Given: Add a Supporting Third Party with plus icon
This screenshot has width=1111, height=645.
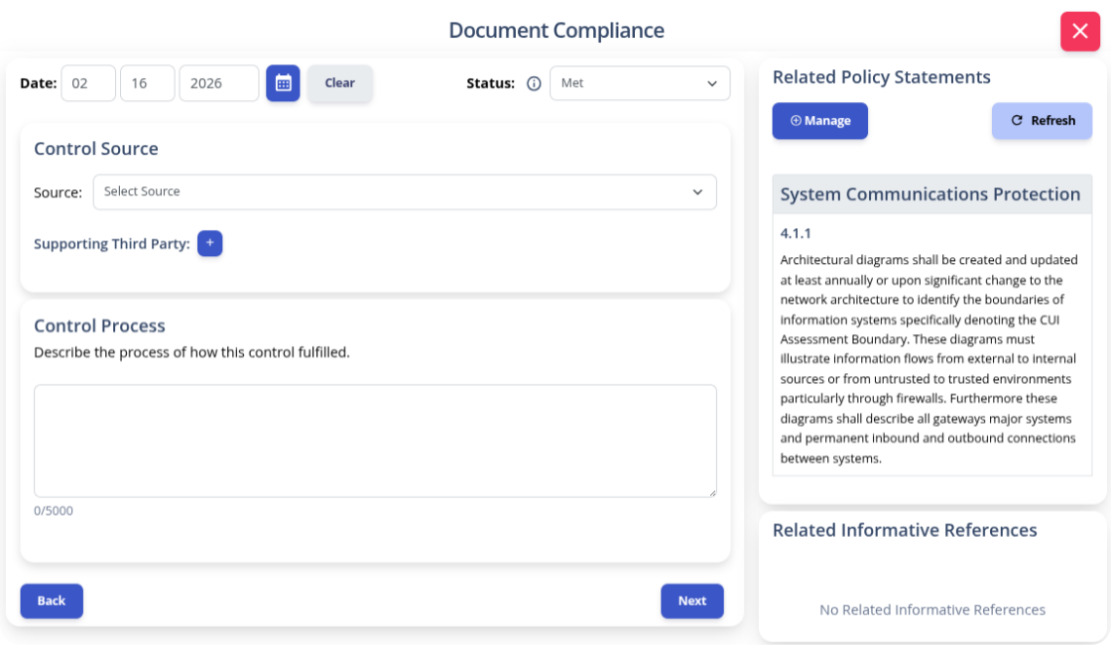Looking at the screenshot, I should 209,243.
